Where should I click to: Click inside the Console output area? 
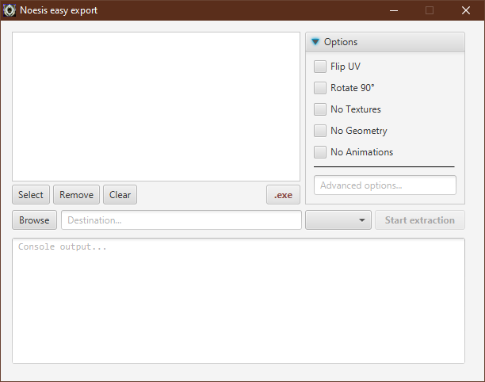click(239, 300)
